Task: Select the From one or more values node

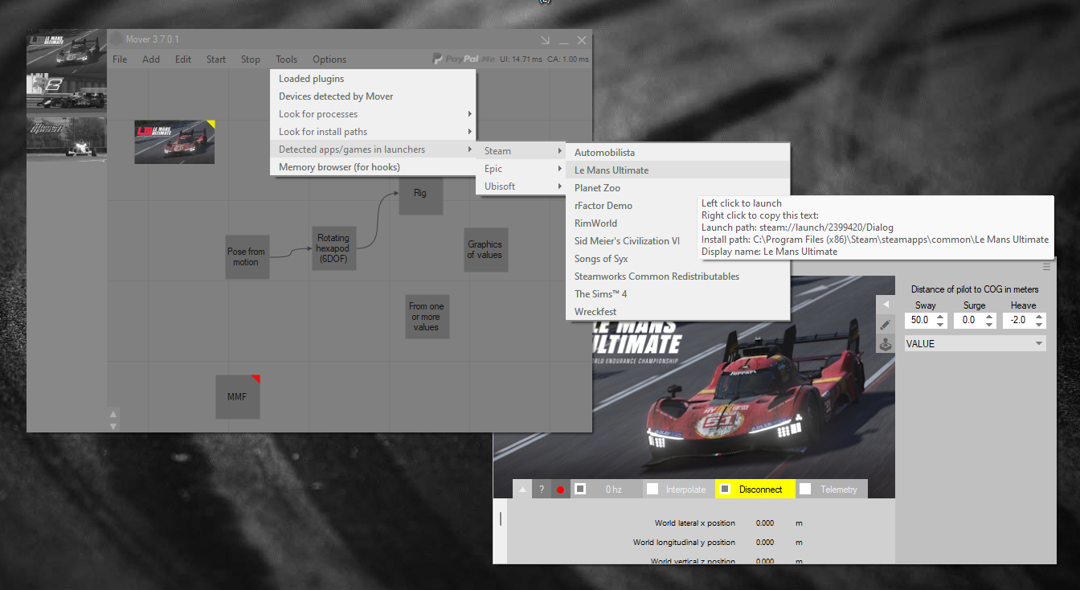Action: coord(427,317)
